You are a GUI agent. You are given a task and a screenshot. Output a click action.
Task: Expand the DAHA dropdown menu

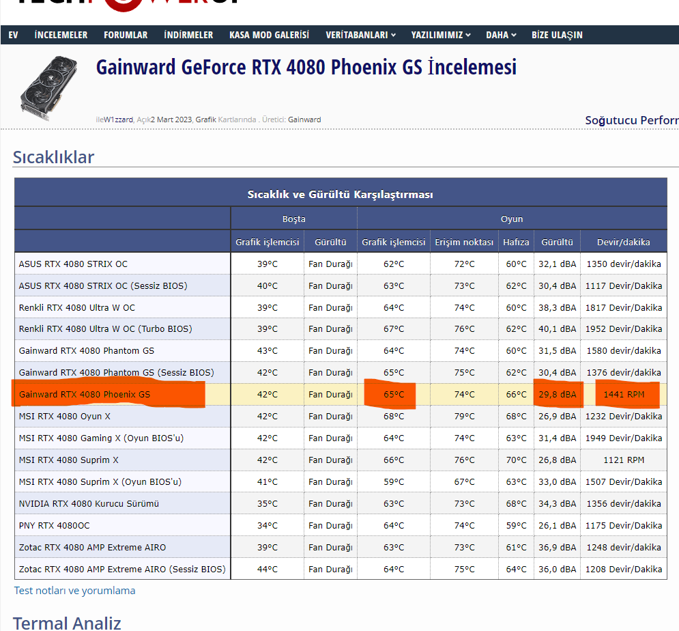coord(501,35)
